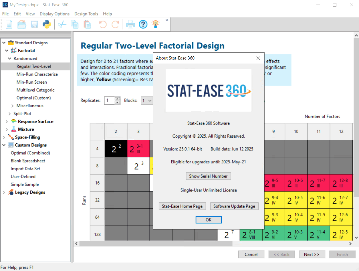Collapse the Custom Designs node

pyautogui.click(x=4, y=145)
